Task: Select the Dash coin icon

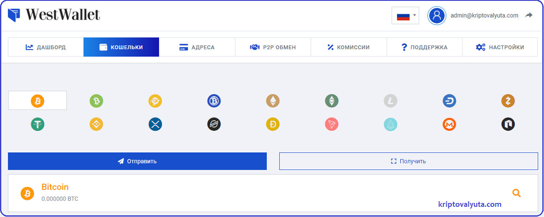Action: click(449, 101)
